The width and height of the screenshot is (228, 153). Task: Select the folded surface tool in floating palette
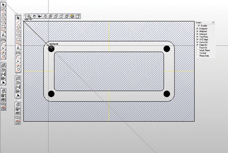[x=18, y=83]
